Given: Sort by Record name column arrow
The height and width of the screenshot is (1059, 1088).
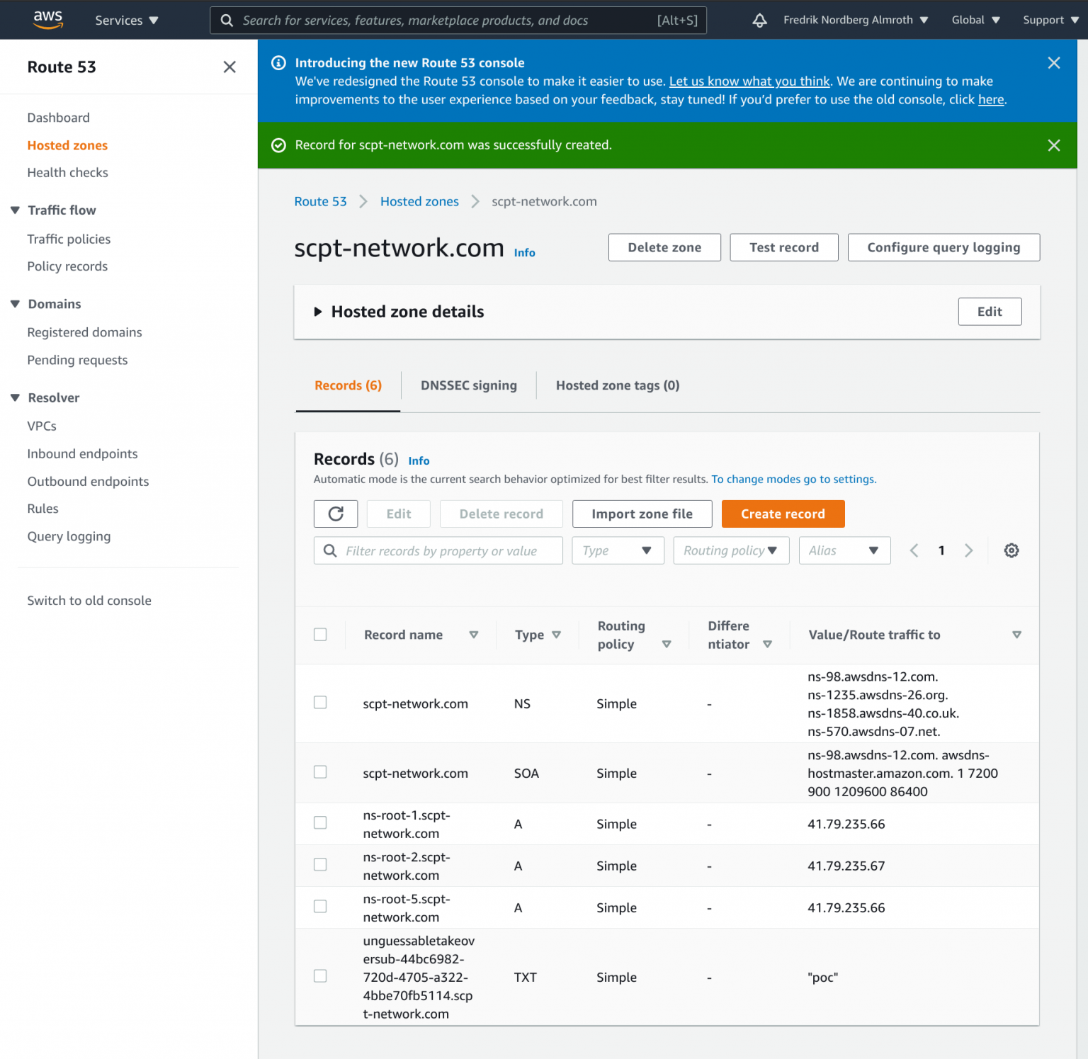Looking at the screenshot, I should point(474,635).
